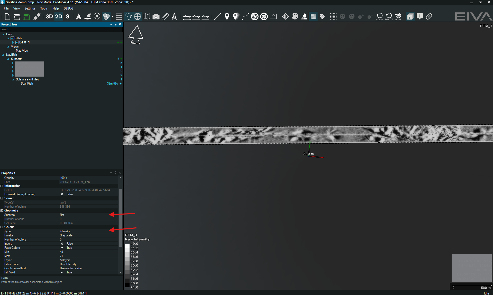Create a new project file icon

7,17
